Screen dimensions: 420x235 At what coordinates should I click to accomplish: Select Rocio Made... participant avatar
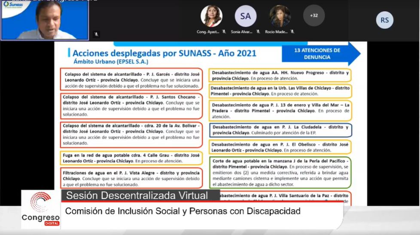280,16
